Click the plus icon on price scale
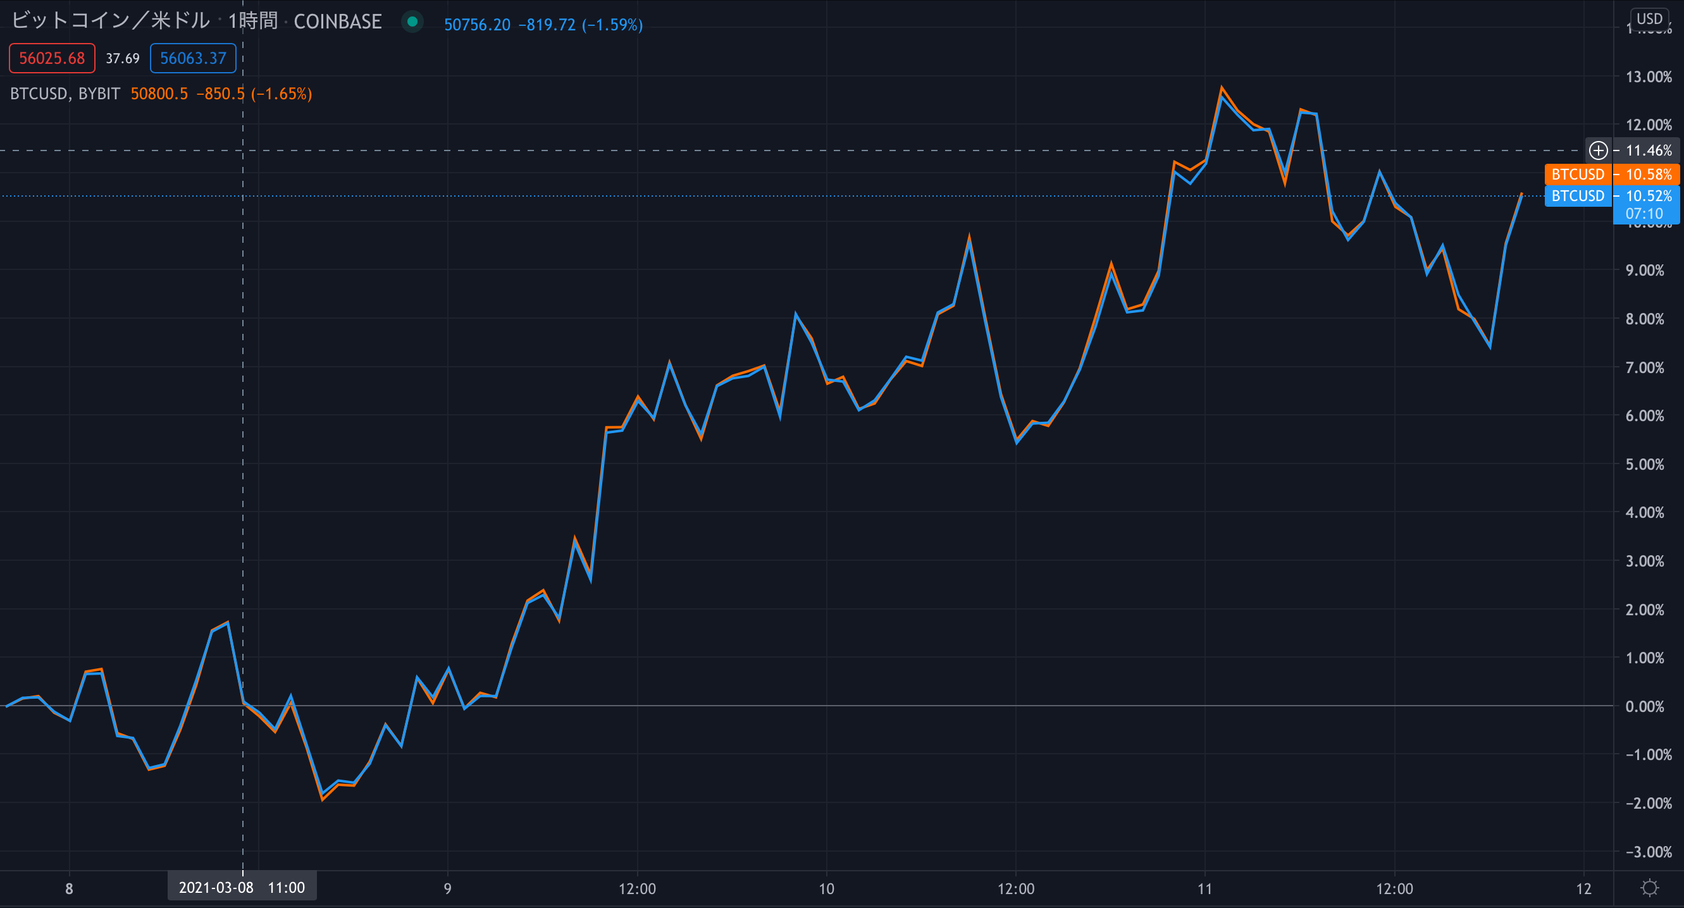Screen dimensions: 1684x908 1598,151
